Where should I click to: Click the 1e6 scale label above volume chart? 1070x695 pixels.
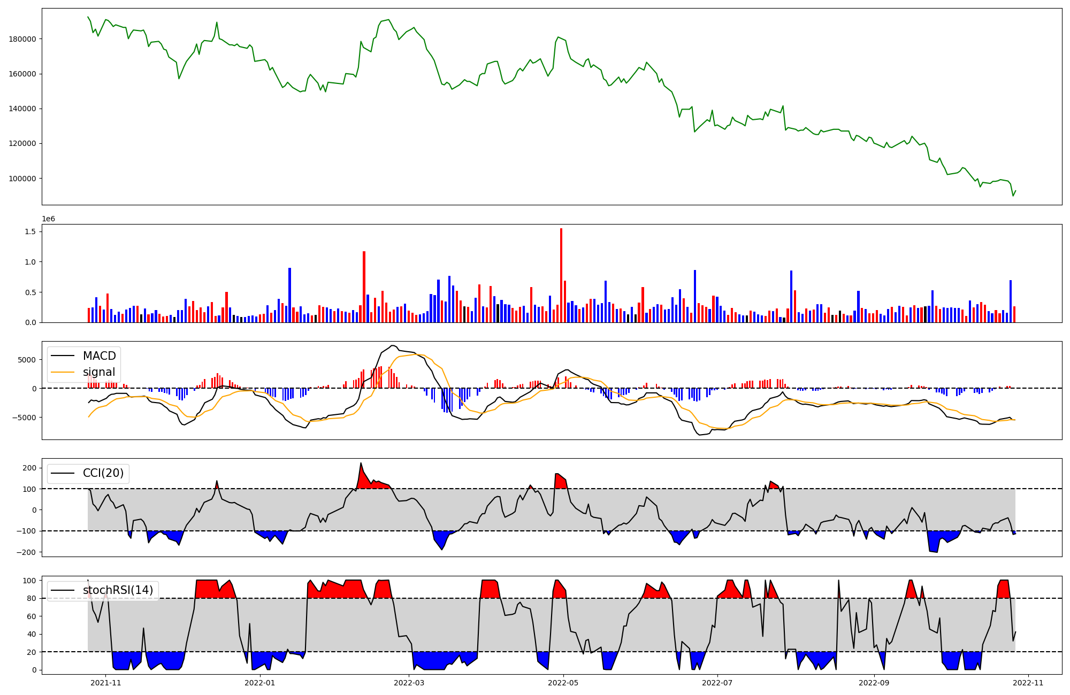pyautogui.click(x=49, y=219)
